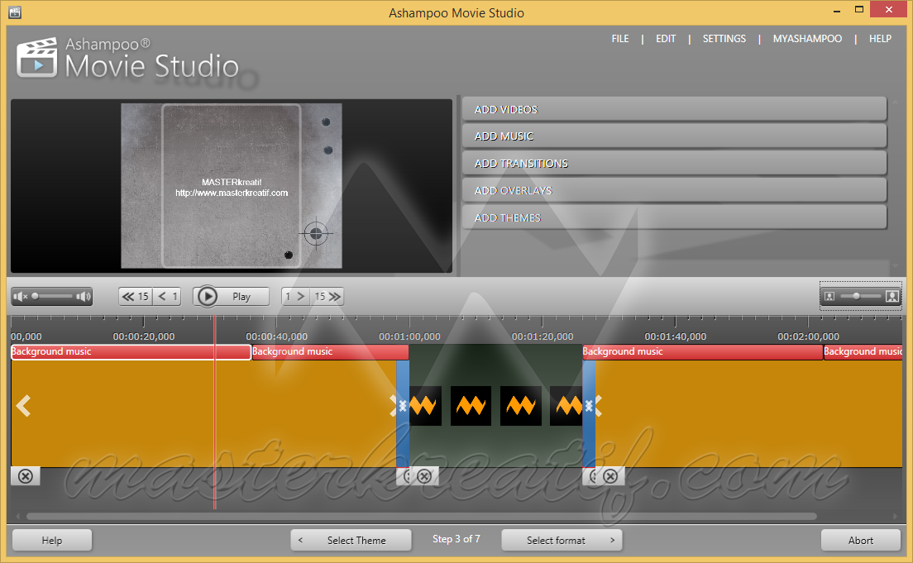Select the Background music clip starting near 00:01:40
913x563 pixels.
[x=703, y=351]
